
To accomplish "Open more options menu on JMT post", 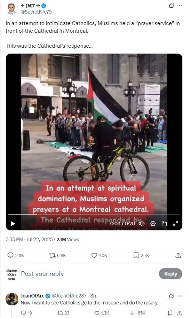I will click(180, 6).
